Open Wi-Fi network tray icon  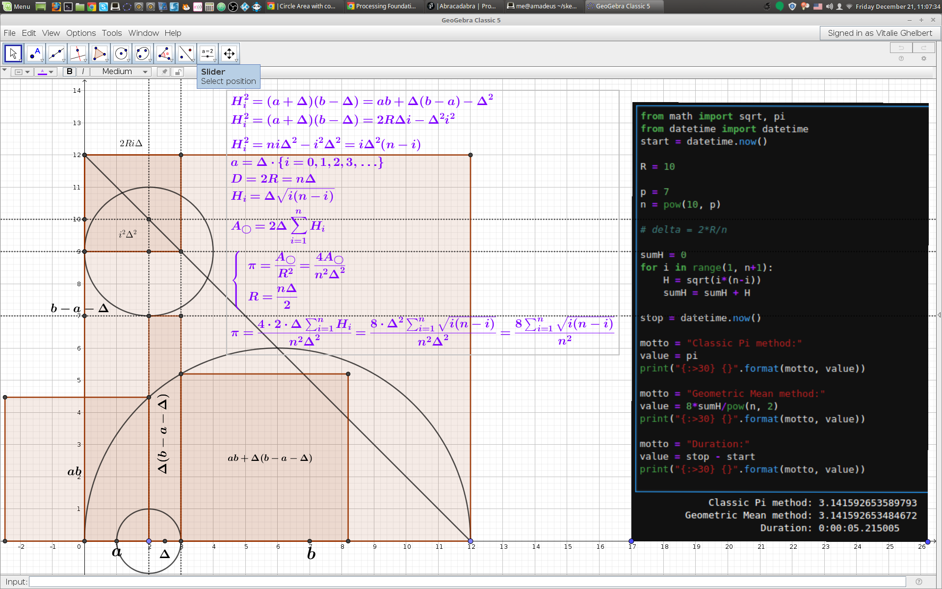(x=849, y=6)
